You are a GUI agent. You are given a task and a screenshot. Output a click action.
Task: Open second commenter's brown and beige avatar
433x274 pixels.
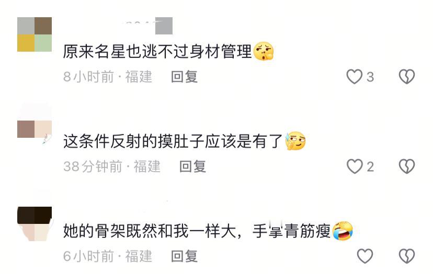[35, 129]
